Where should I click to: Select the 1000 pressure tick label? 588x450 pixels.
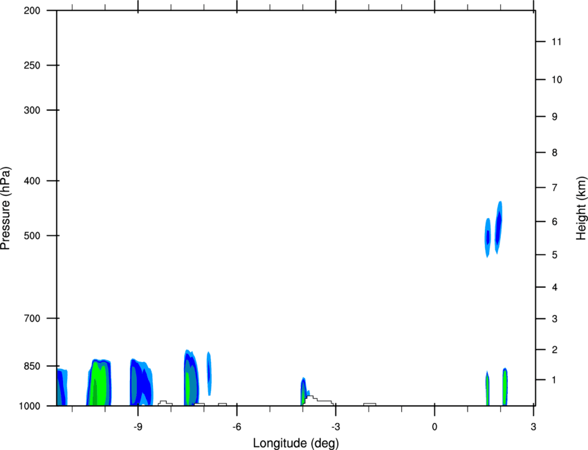tap(30, 406)
